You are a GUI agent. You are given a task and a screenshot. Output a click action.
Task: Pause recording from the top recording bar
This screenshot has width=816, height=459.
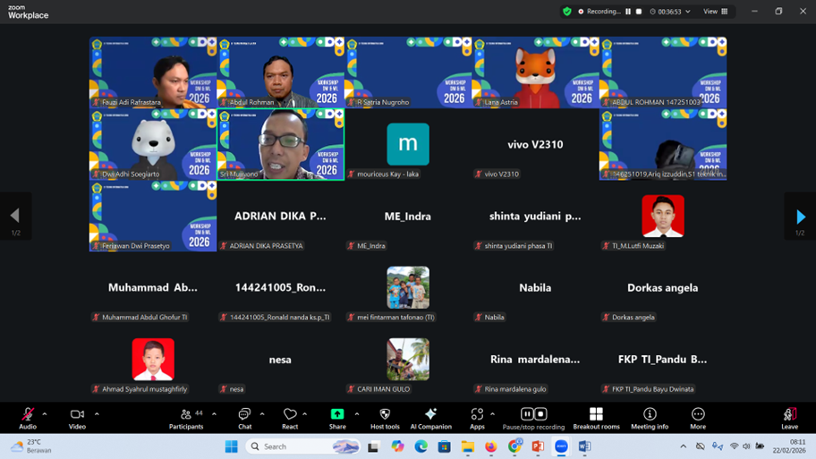pos(628,12)
